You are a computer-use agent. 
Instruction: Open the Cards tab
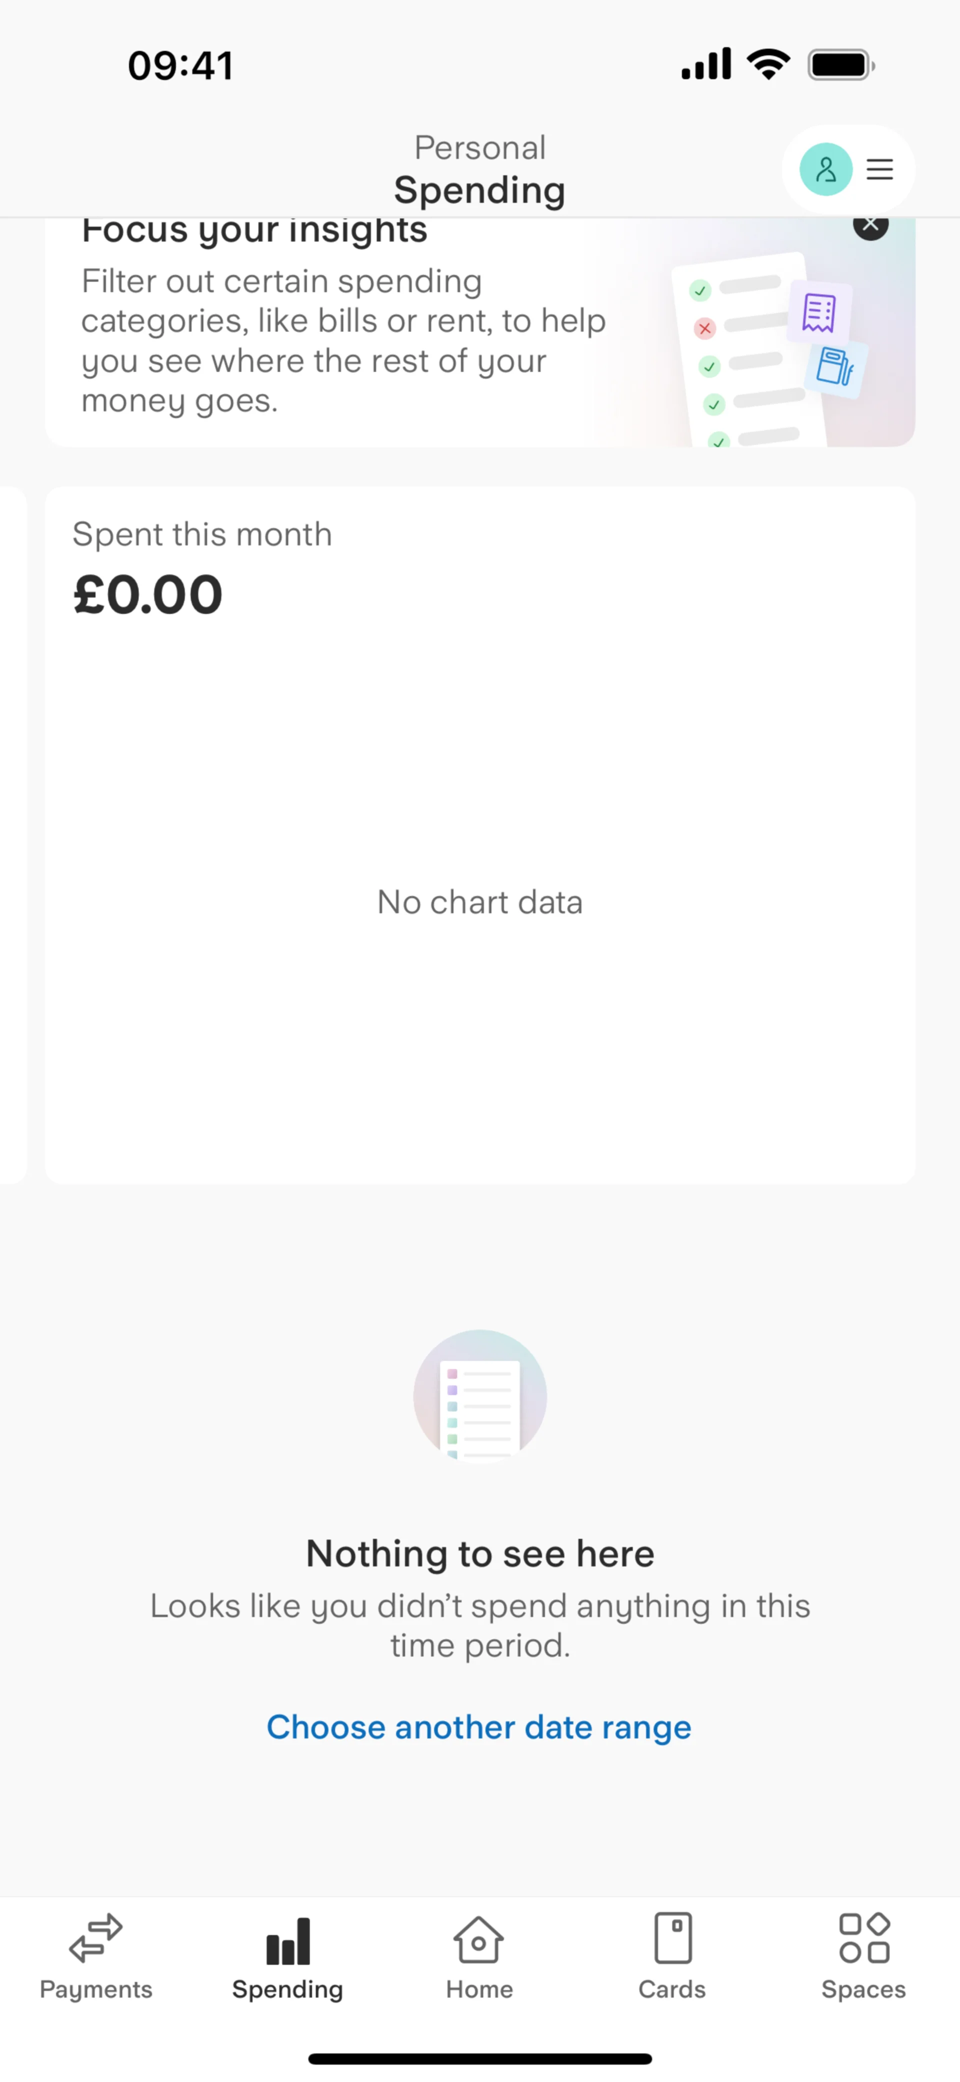click(672, 1954)
